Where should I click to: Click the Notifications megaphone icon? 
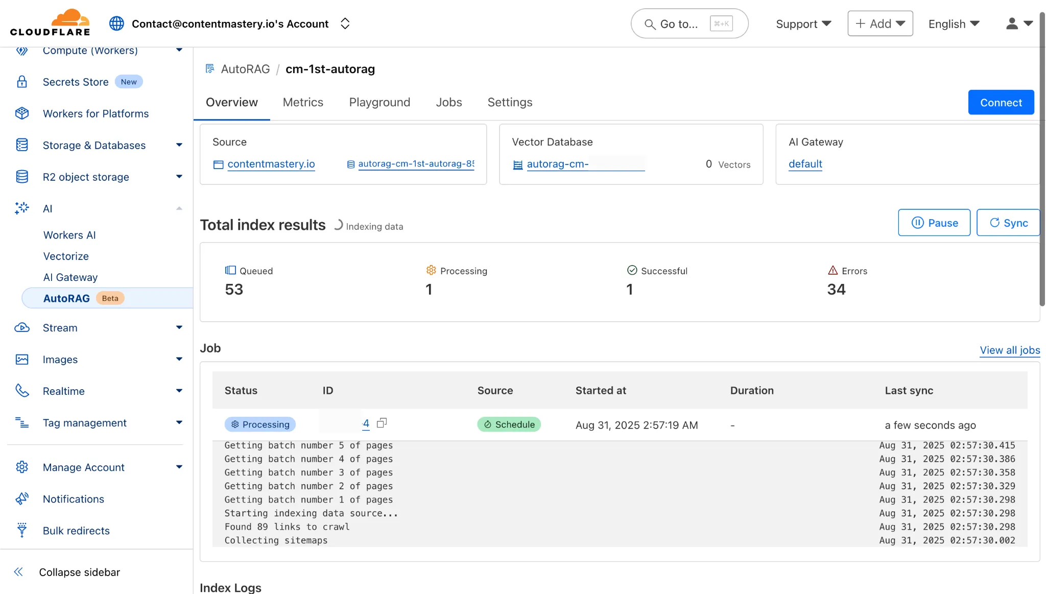[22, 499]
